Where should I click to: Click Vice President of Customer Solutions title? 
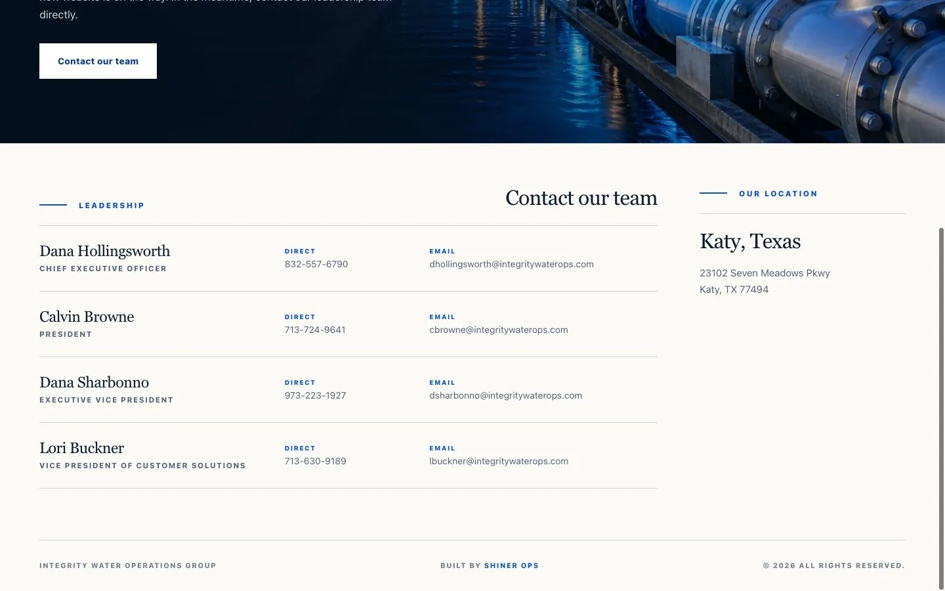pos(142,466)
